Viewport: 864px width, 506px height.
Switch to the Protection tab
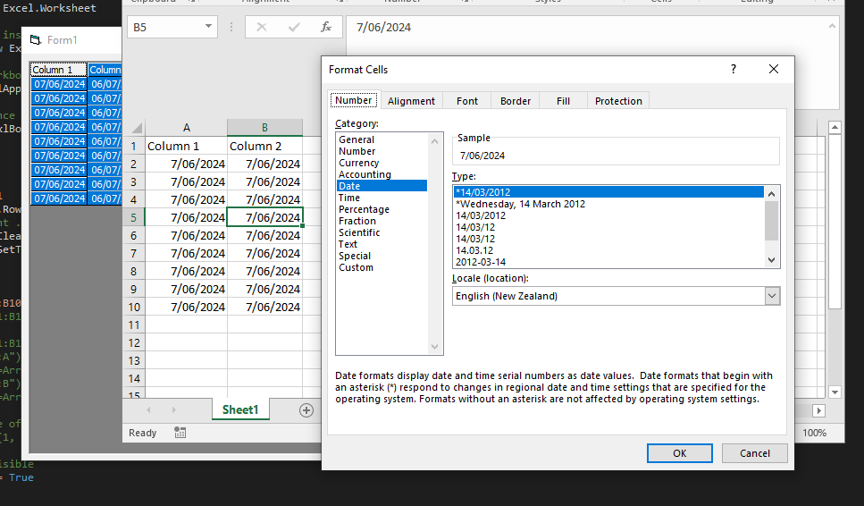[618, 101]
